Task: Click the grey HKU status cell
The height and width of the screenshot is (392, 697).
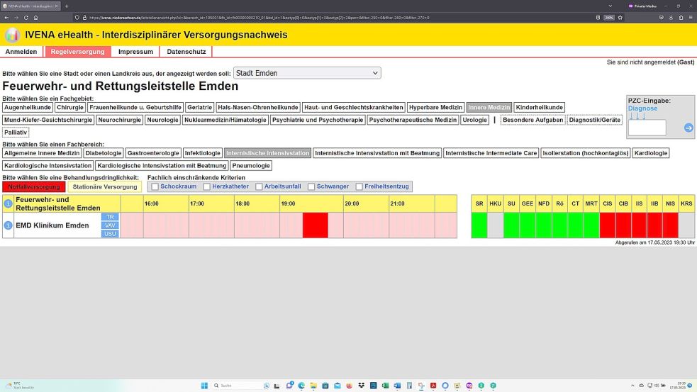Action: click(495, 225)
